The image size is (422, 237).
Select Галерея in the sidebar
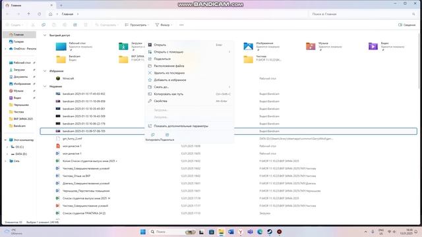(19, 41)
